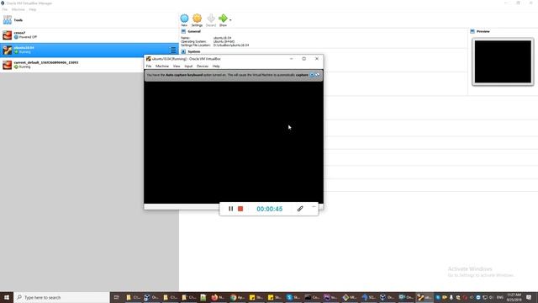
Task: Open File menu in the ubuntu VM window
Action: [x=149, y=66]
